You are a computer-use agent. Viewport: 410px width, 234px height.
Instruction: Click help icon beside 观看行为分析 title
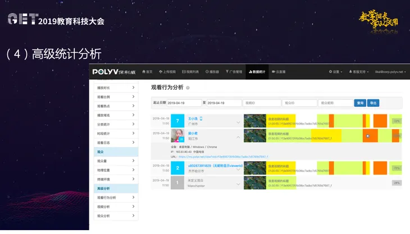pos(188,88)
